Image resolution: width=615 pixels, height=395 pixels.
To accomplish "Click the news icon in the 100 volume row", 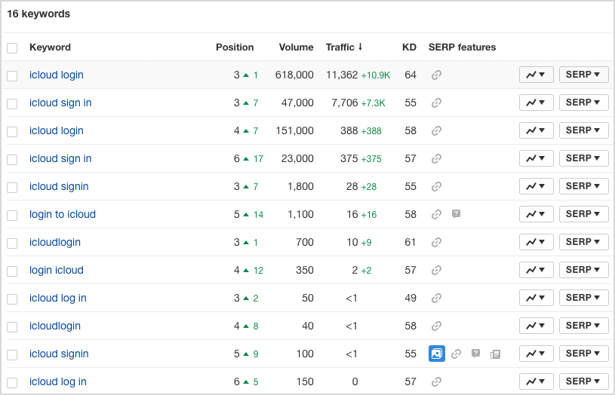I will pos(495,354).
